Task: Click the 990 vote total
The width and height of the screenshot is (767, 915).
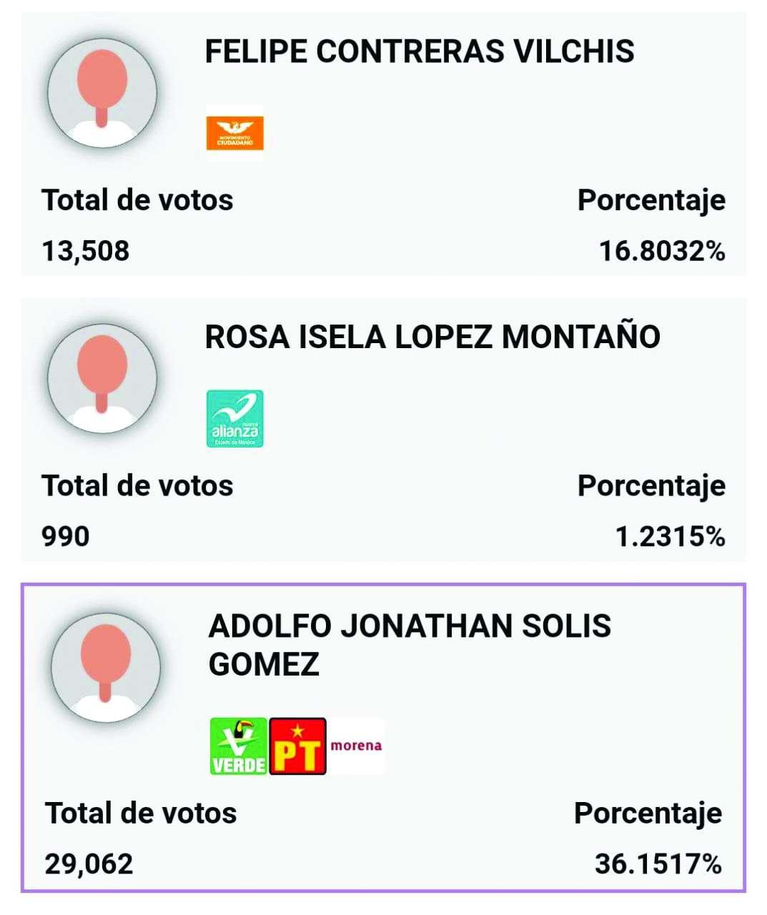Action: 66,536
